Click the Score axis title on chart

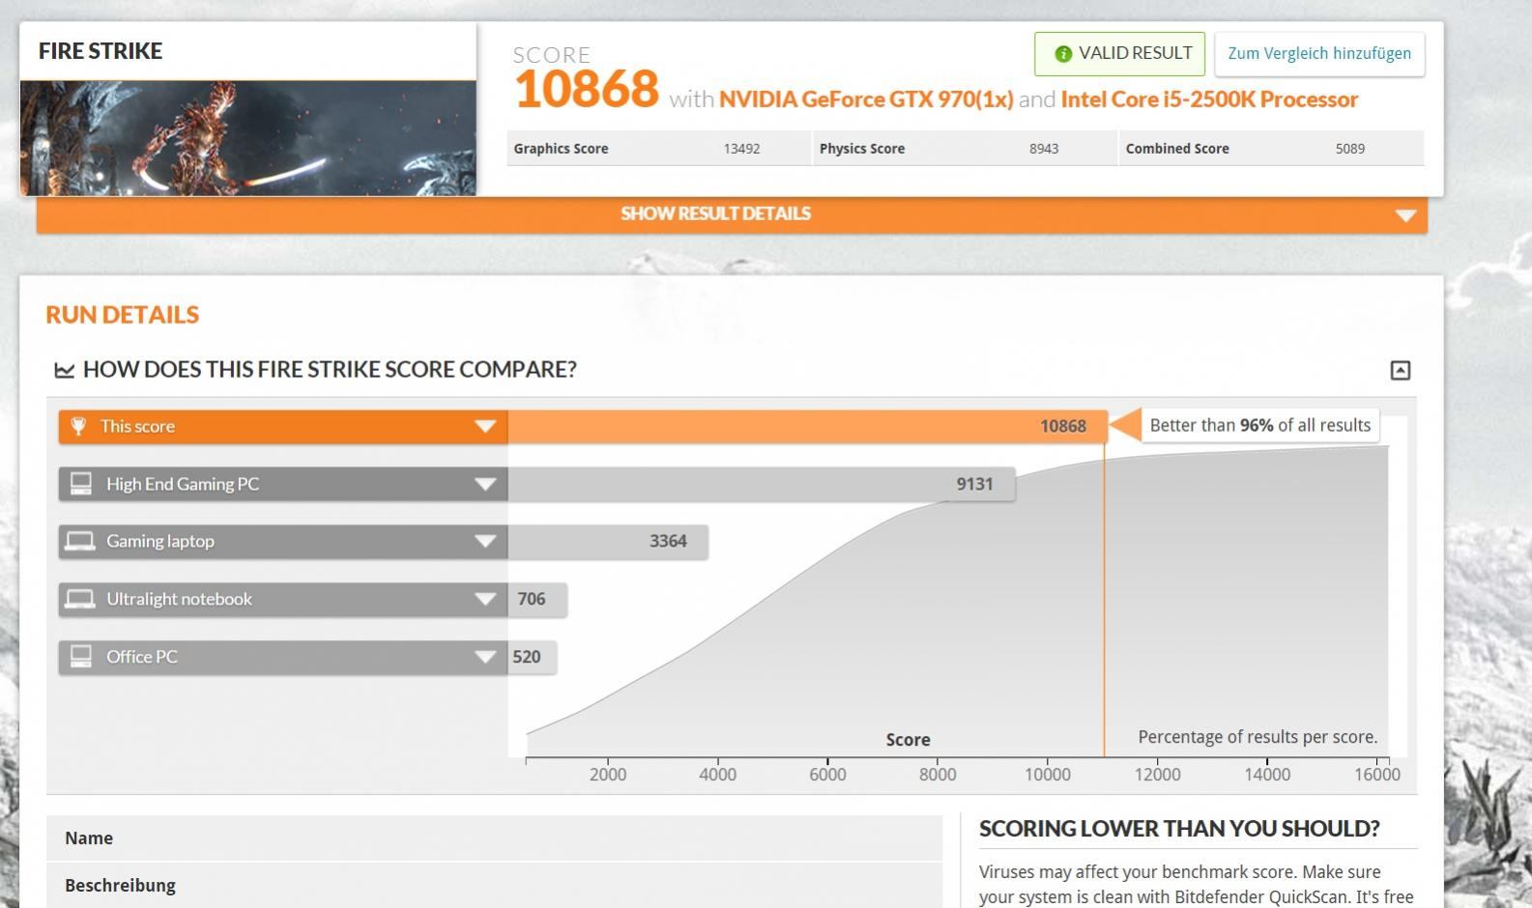point(909,740)
